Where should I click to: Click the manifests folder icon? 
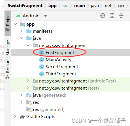click(29, 31)
